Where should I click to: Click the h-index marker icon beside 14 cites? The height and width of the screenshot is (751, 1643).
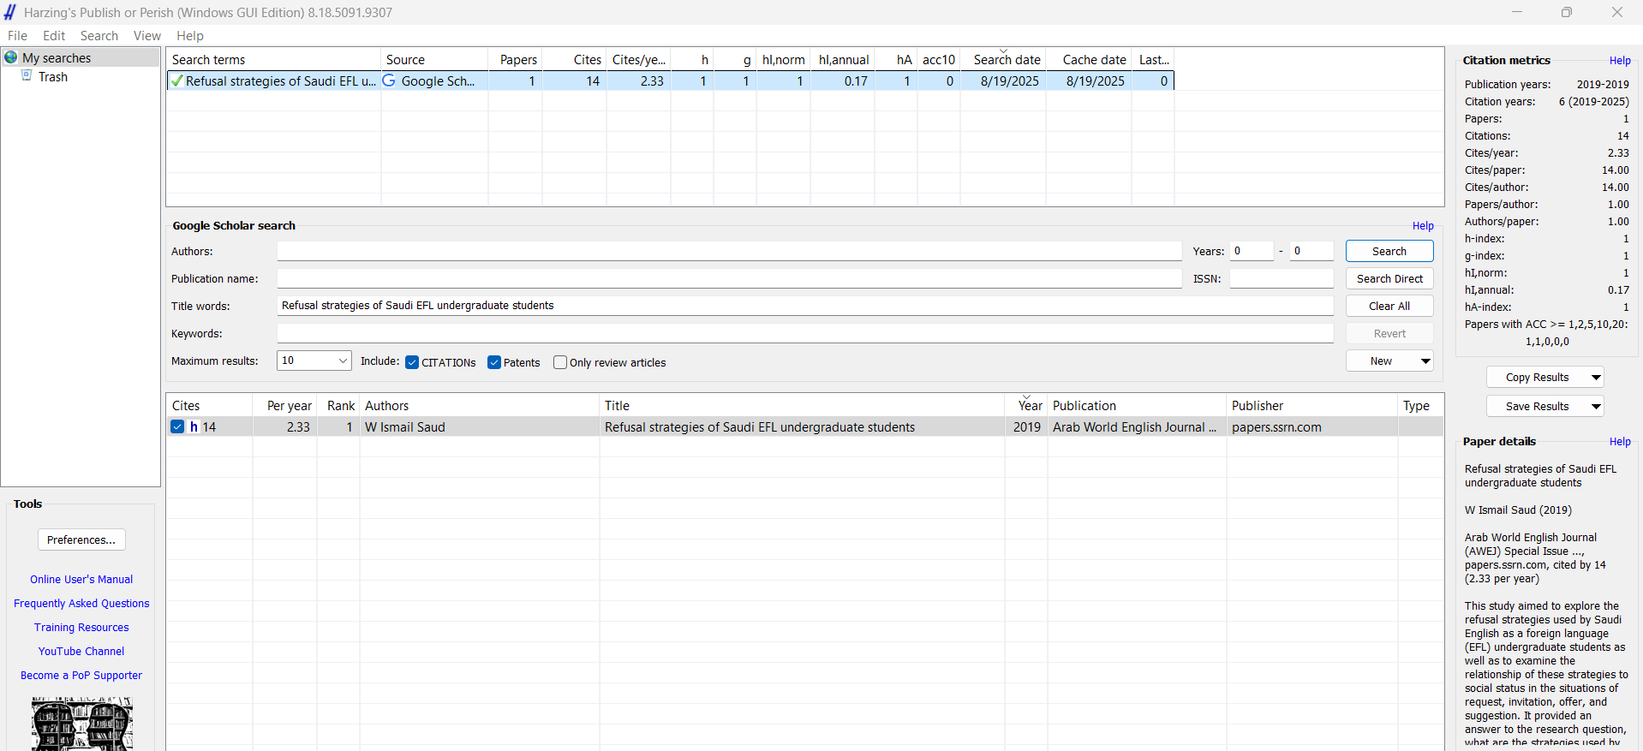[x=194, y=426]
